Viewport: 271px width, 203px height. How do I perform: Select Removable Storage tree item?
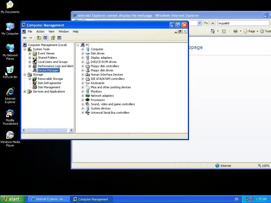pyautogui.click(x=50, y=79)
